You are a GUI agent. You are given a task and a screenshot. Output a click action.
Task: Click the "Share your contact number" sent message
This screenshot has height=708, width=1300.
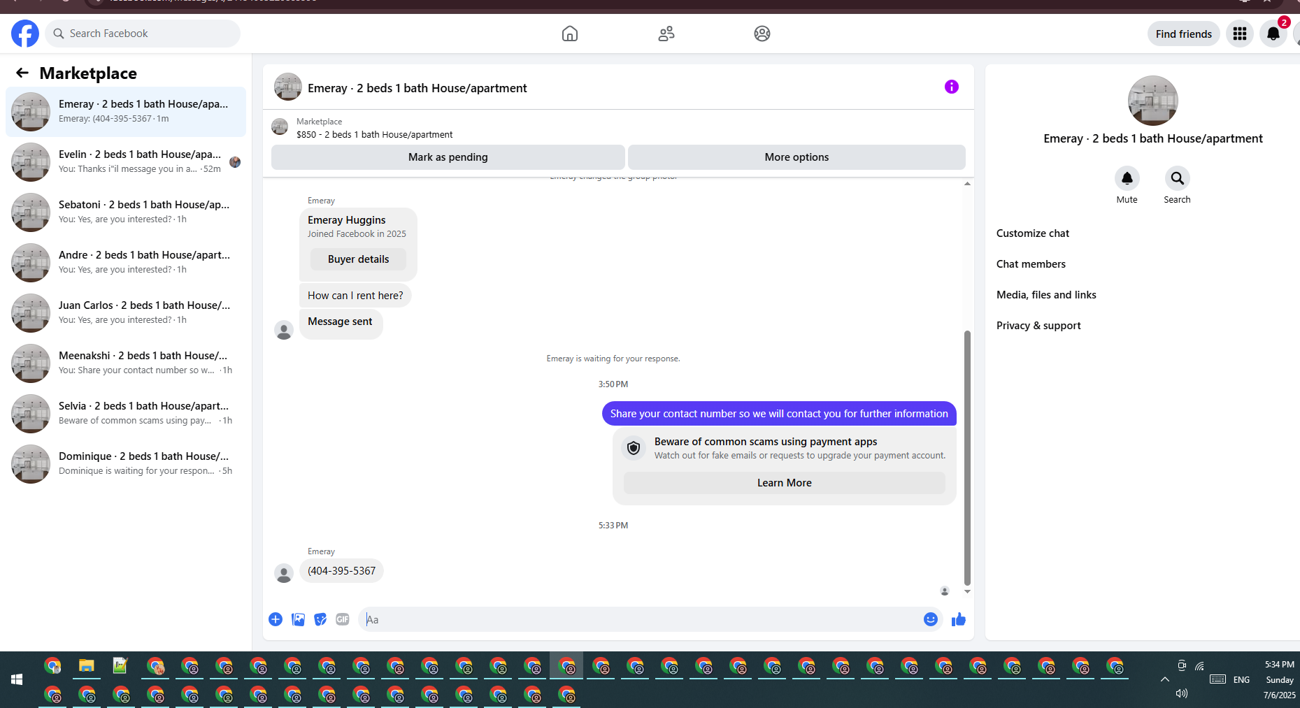click(779, 413)
